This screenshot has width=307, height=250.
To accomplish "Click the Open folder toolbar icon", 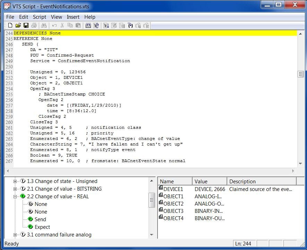I will 18,25.
